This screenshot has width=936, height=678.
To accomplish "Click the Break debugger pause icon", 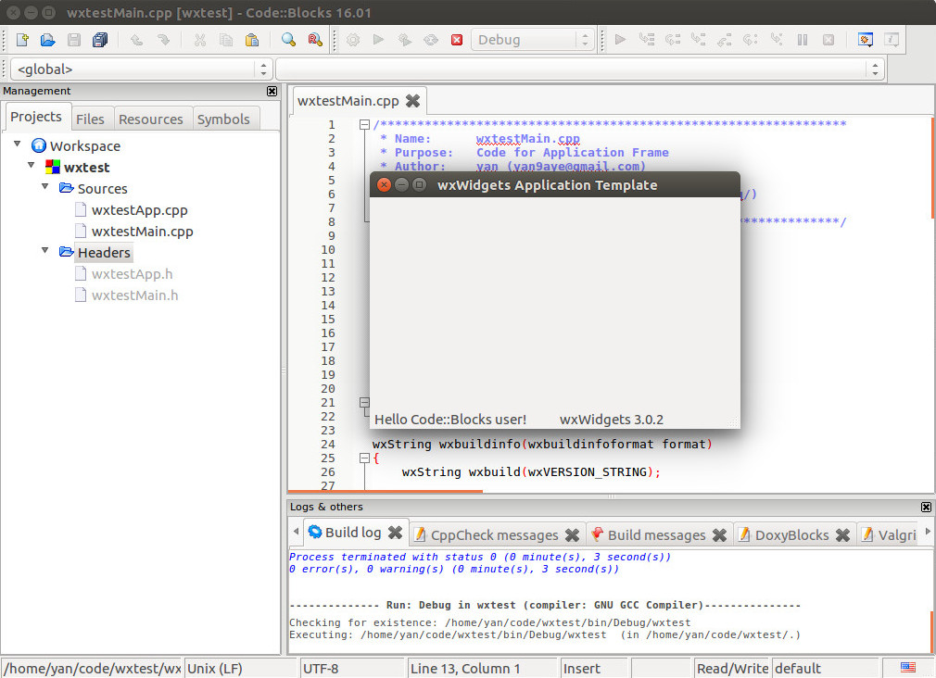I will click(x=803, y=40).
